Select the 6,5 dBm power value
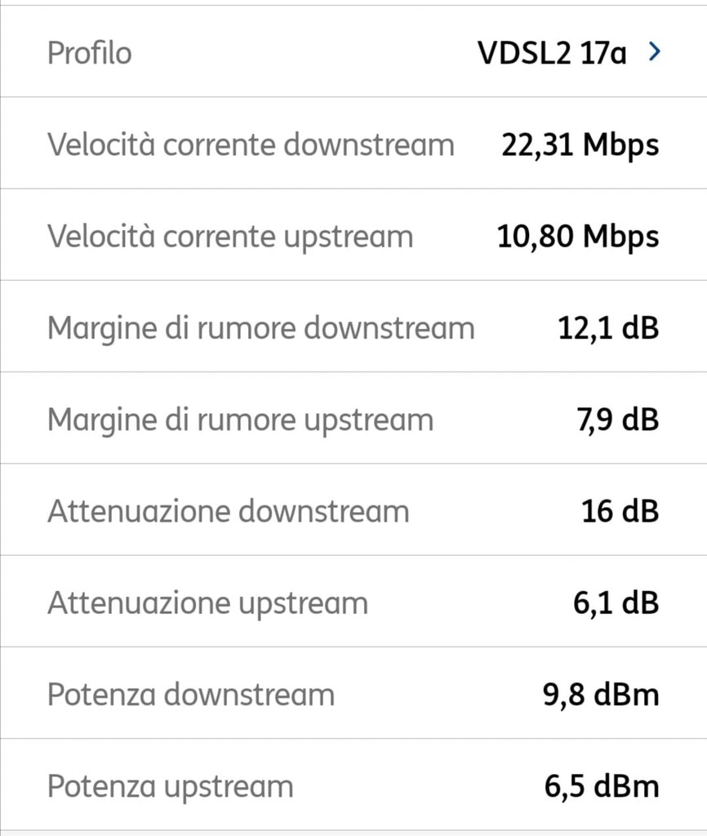The width and height of the screenshot is (707, 836). [601, 787]
